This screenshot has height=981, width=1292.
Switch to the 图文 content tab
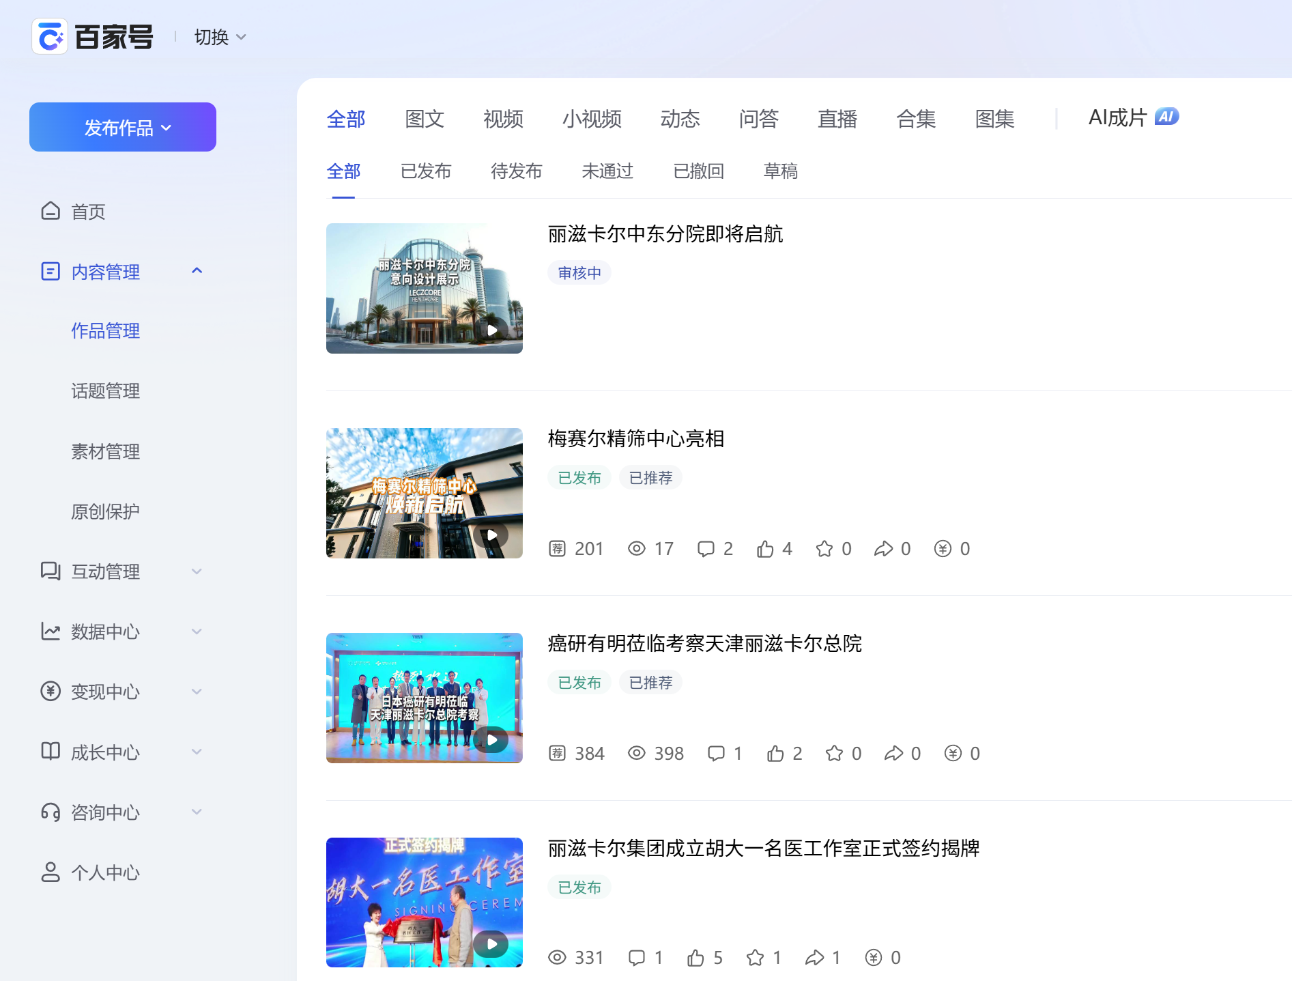pos(425,119)
